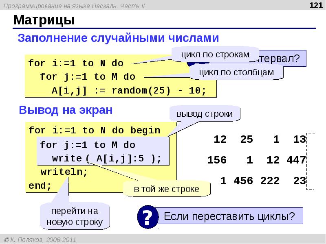Click the "вывод строки" callout bubble
Viewport: 326px width, 244px height.
click(205, 114)
